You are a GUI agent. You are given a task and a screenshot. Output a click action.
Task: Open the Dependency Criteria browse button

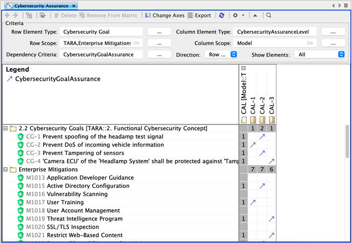(x=160, y=54)
